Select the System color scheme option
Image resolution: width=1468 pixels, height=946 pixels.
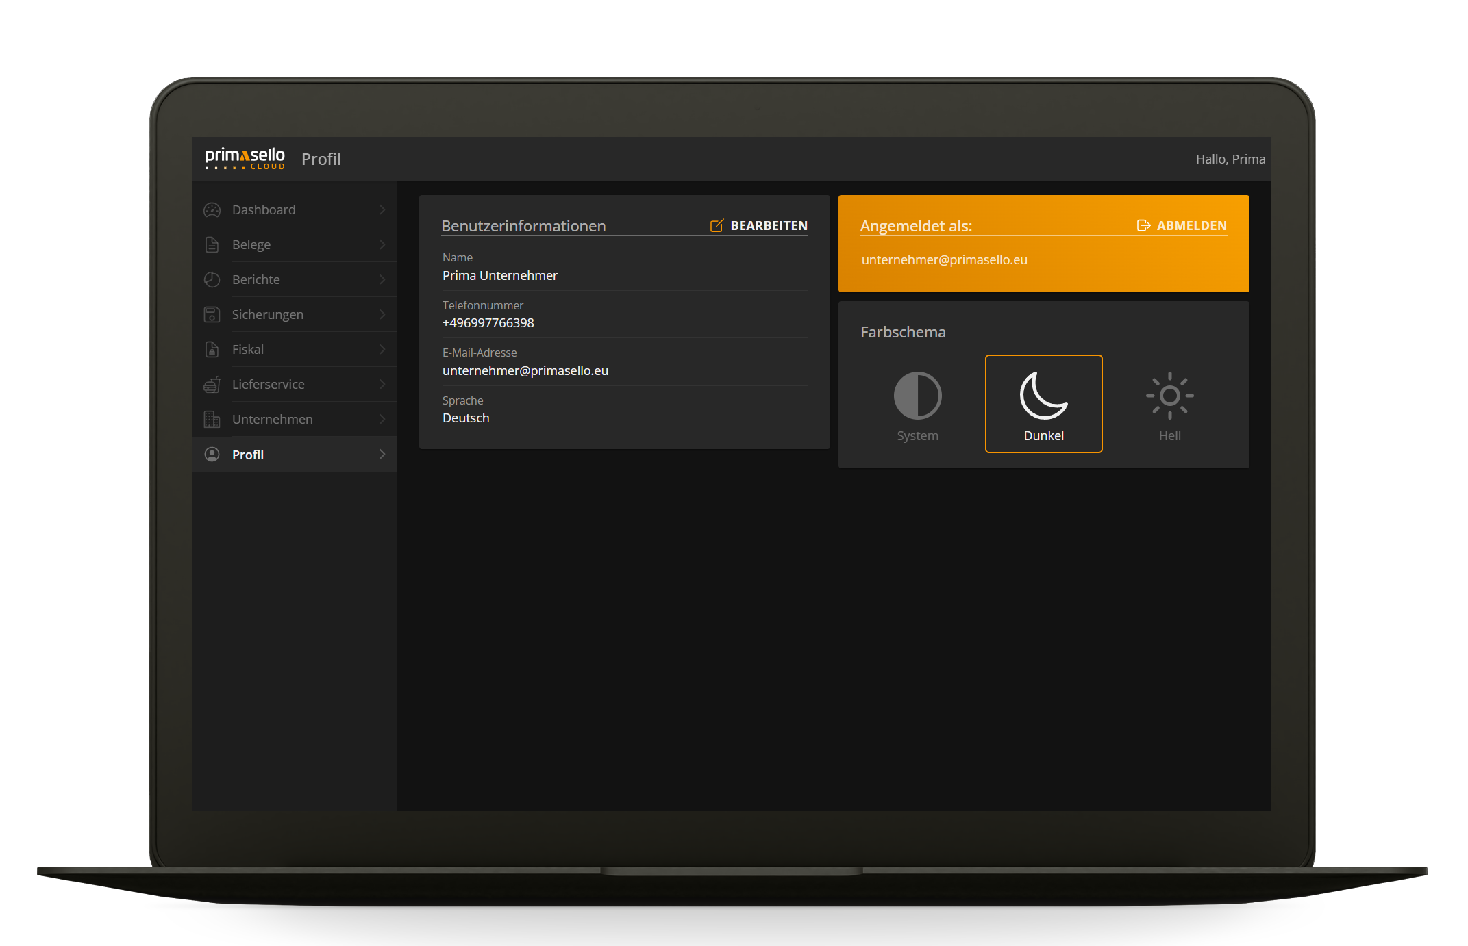pos(917,405)
